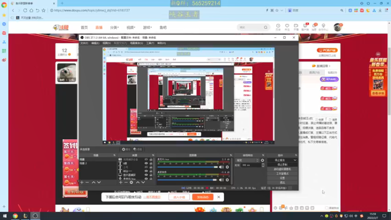391x220 pixels.
Task: Click the Douyu search input field
Action: click(x=250, y=27)
